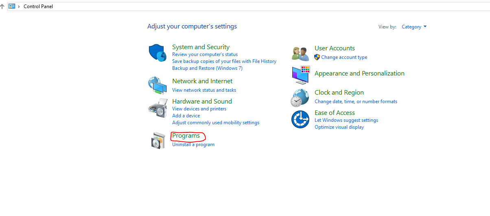
Task: Select Control Panel in the address breadcrumb
Action: (x=38, y=6)
